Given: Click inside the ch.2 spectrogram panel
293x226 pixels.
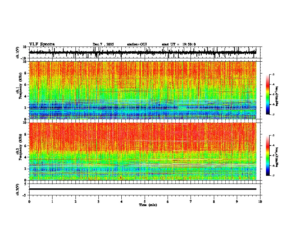Looking at the screenshot, I should pos(142,151).
